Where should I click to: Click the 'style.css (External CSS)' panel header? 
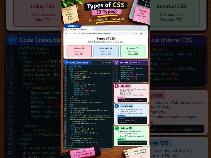pos(131,63)
